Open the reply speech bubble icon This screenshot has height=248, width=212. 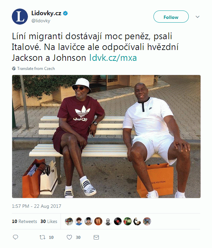click(x=15, y=237)
